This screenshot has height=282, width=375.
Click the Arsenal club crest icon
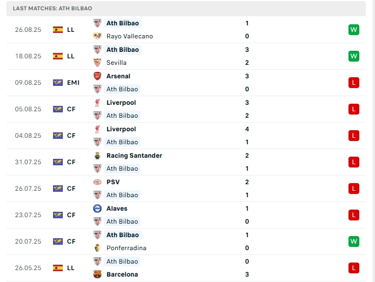coord(97,76)
